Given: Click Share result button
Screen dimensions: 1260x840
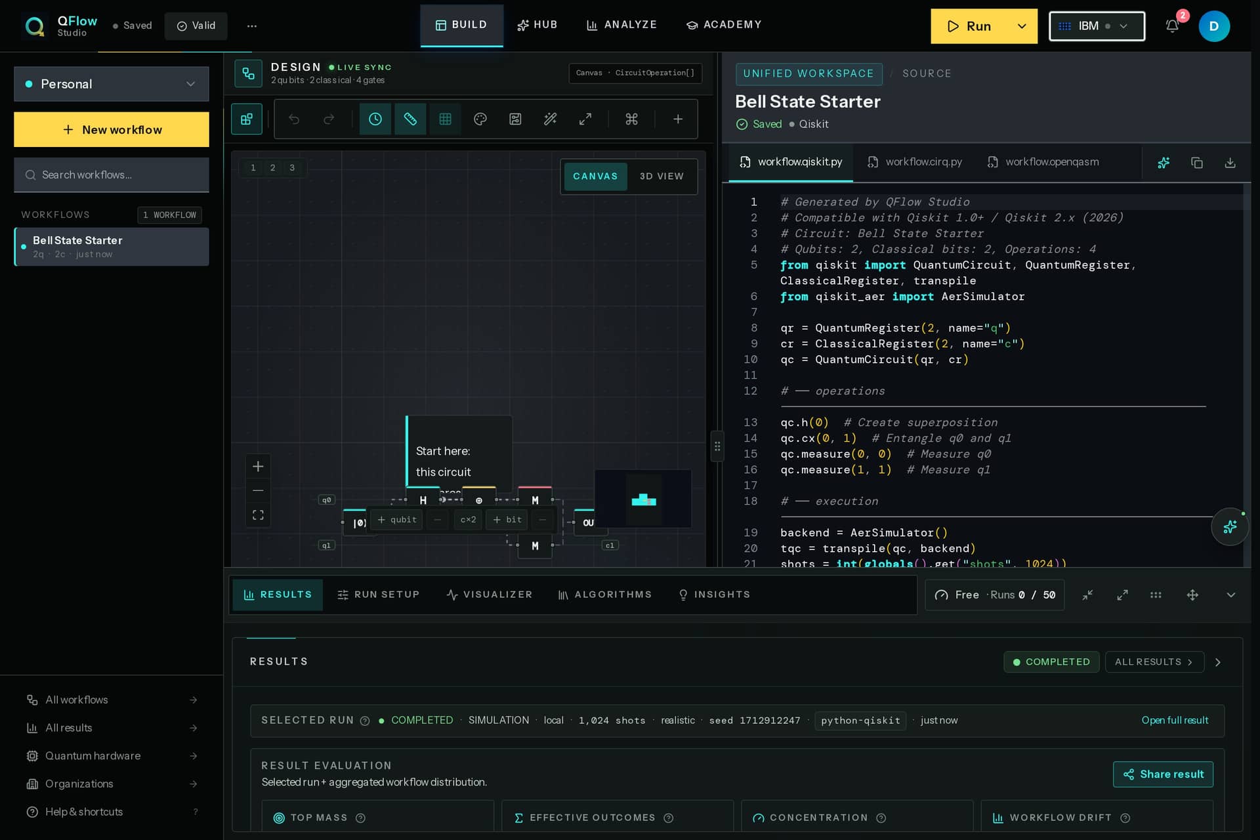Looking at the screenshot, I should click(1163, 774).
